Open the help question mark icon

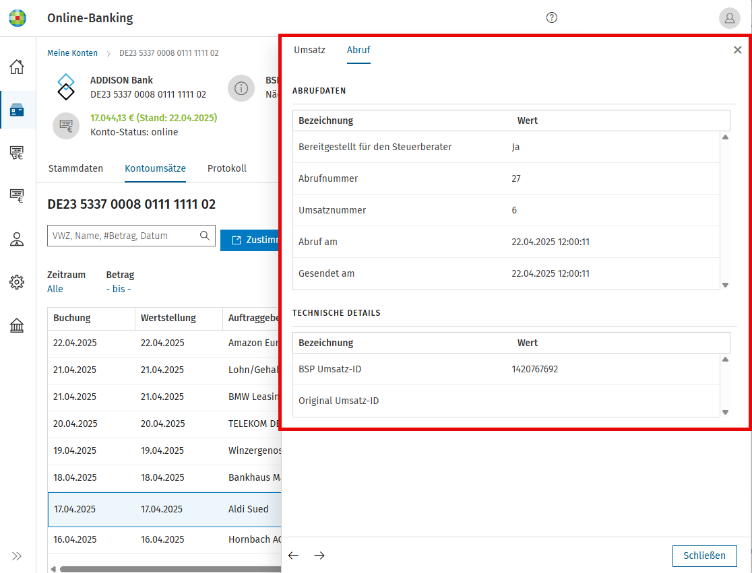(x=551, y=18)
